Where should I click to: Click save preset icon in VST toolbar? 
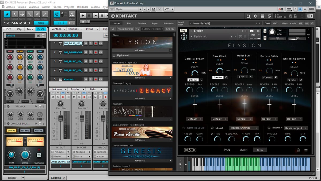pyautogui.click(x=154, y=9)
